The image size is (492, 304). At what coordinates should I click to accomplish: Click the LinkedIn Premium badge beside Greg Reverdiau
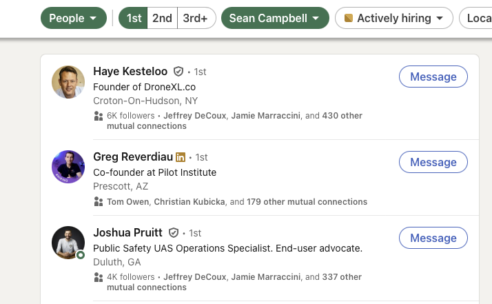click(x=181, y=157)
